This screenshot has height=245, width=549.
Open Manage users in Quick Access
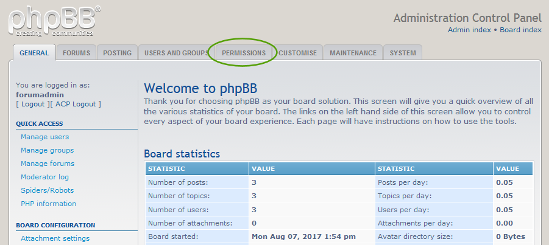point(44,137)
